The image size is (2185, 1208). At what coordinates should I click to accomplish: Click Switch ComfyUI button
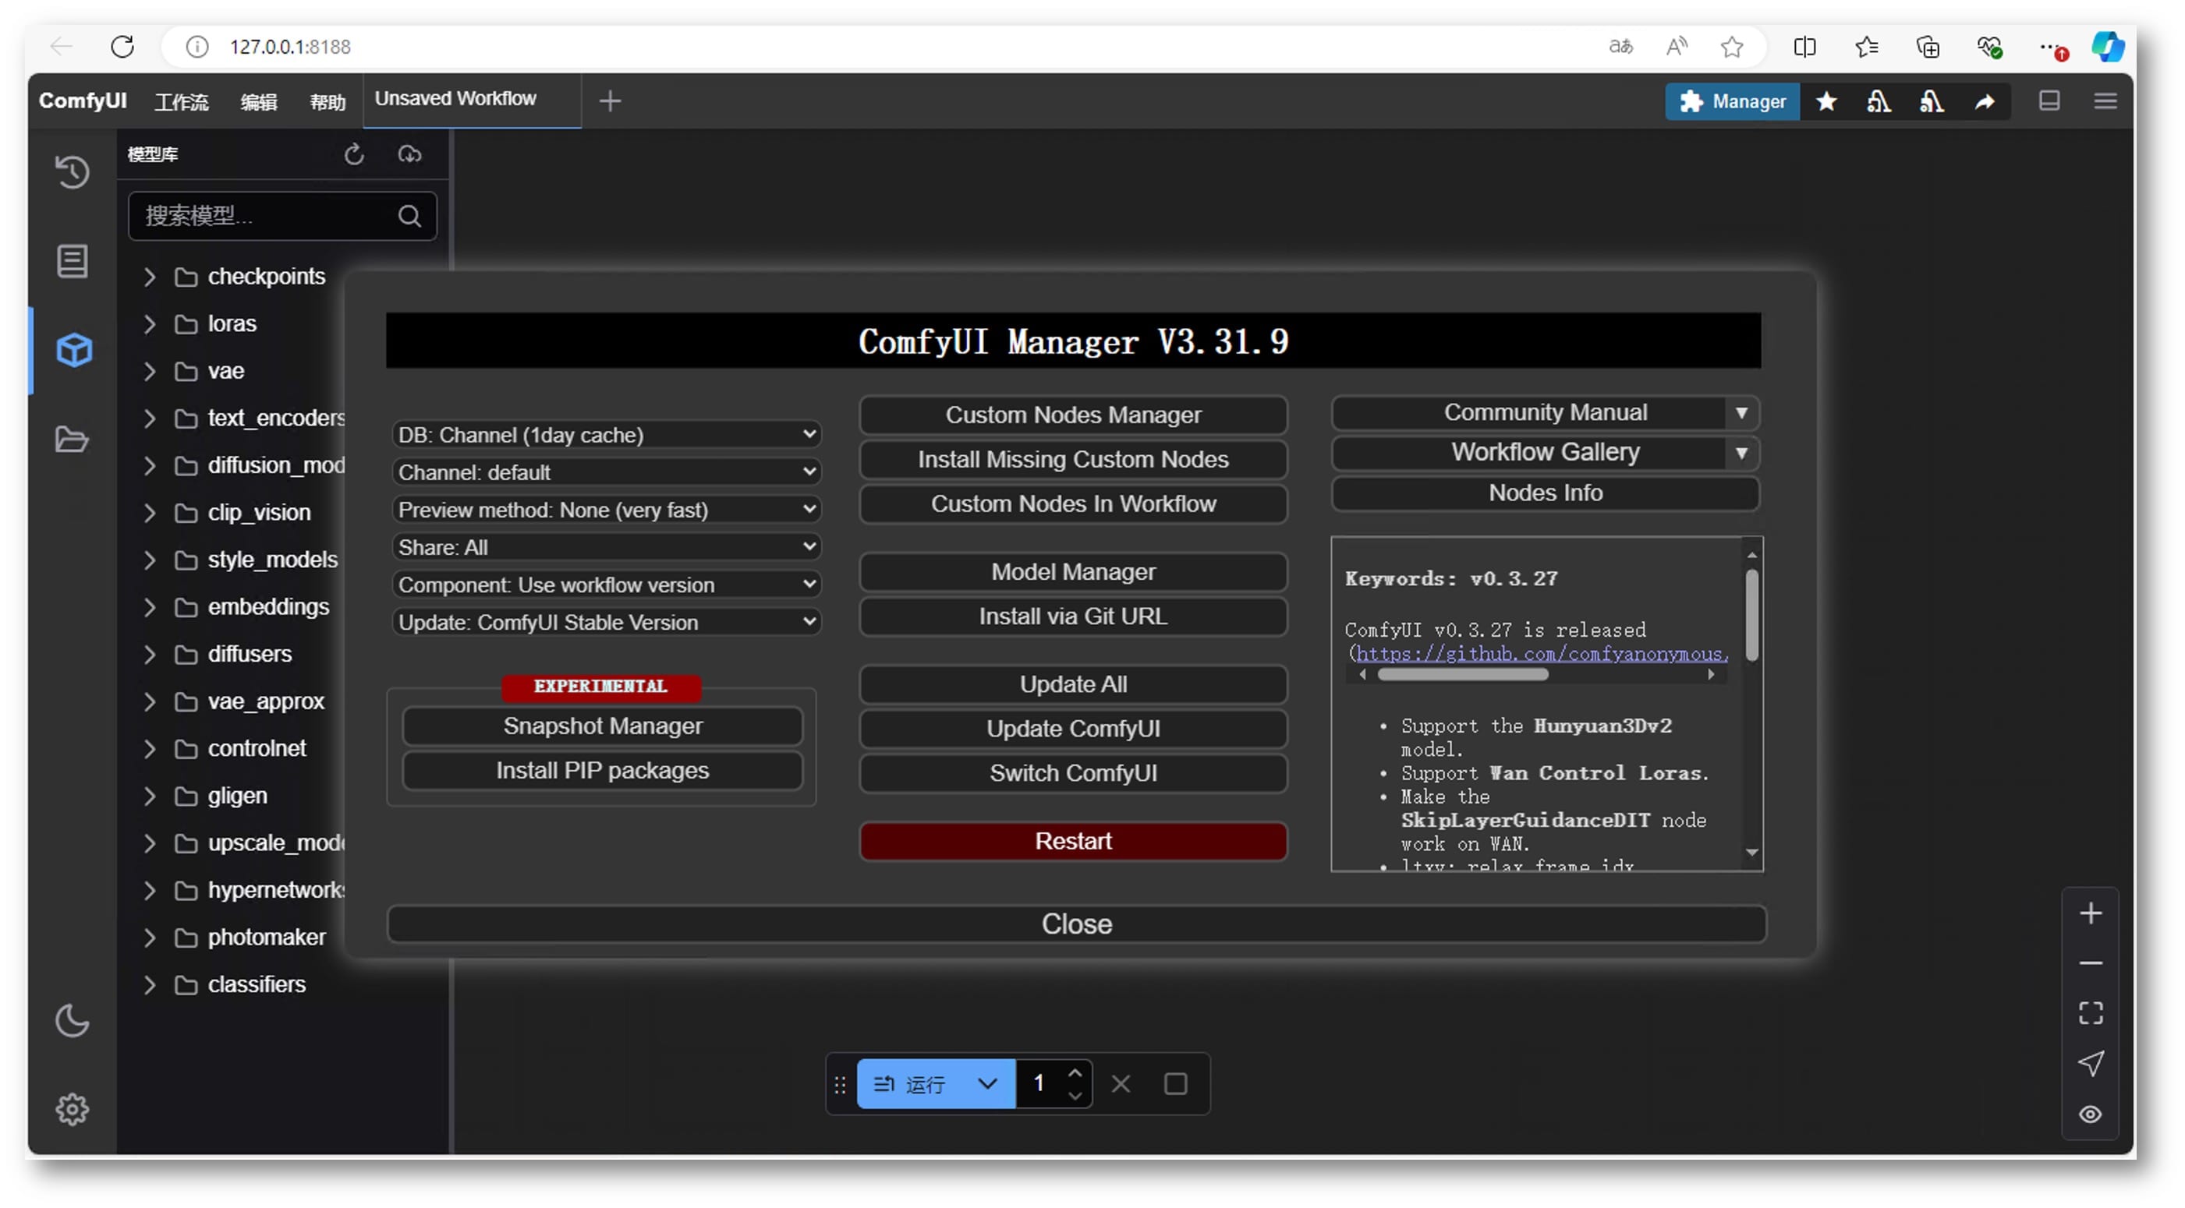pyautogui.click(x=1073, y=773)
